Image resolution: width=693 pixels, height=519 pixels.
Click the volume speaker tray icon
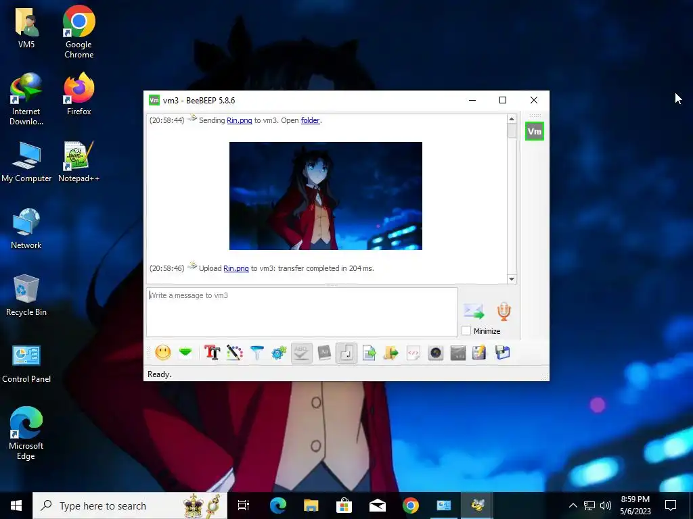tap(606, 505)
